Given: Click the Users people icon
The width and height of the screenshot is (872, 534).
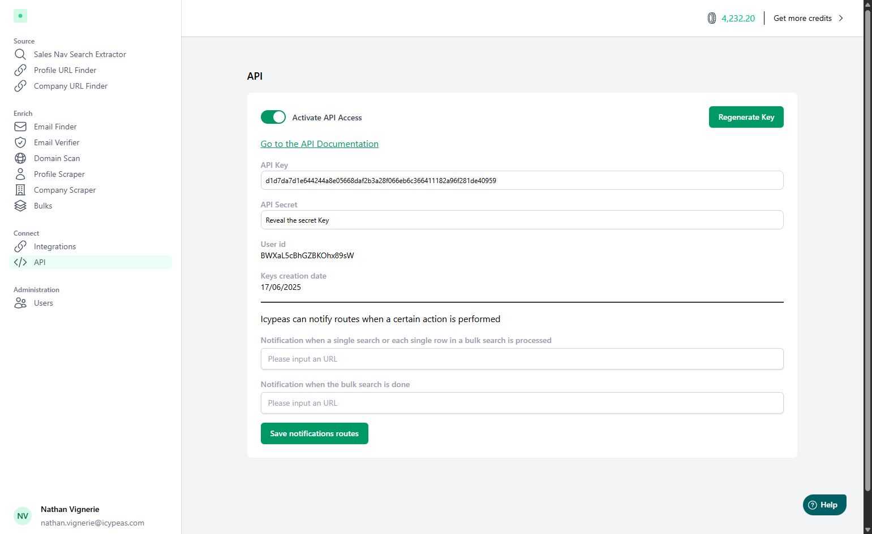Looking at the screenshot, I should point(20,303).
